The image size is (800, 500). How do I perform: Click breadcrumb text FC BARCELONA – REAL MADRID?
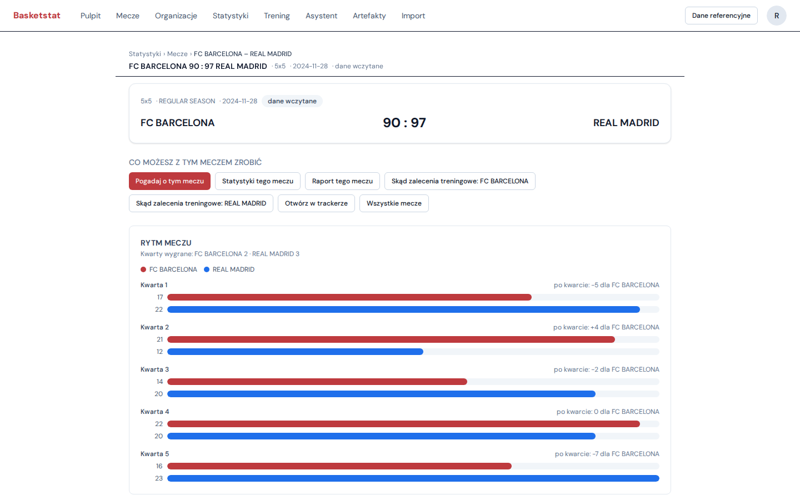point(243,54)
